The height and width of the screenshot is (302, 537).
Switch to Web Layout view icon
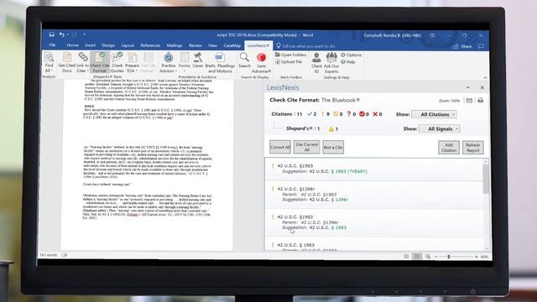[x=428, y=257]
